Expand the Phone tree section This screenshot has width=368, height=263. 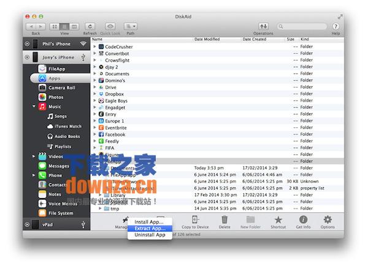point(34,175)
